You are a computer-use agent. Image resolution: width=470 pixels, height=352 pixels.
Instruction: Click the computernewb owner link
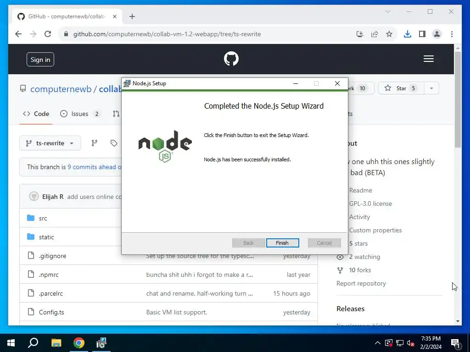[x=61, y=89]
